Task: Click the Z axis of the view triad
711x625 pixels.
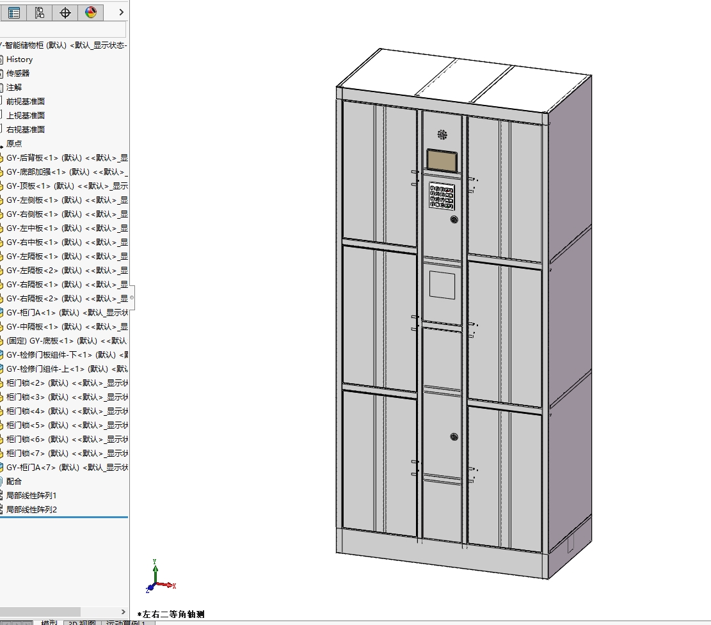Action: [150, 589]
